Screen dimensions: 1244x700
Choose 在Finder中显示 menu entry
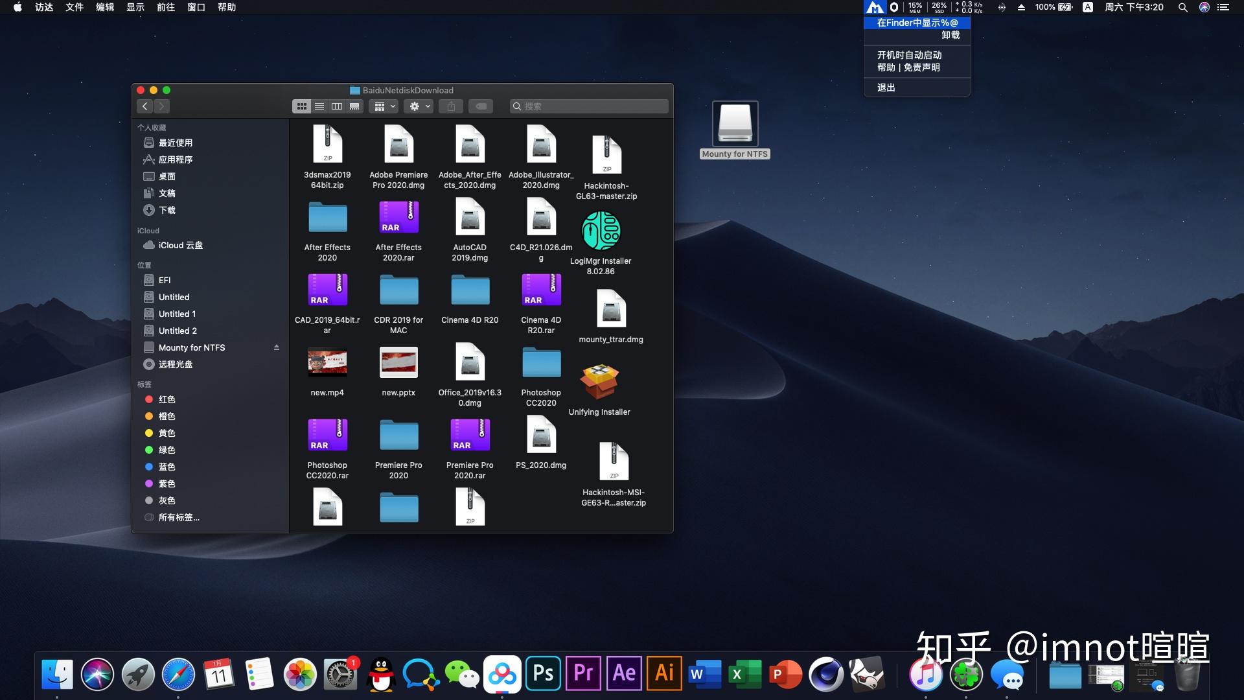pos(916,23)
